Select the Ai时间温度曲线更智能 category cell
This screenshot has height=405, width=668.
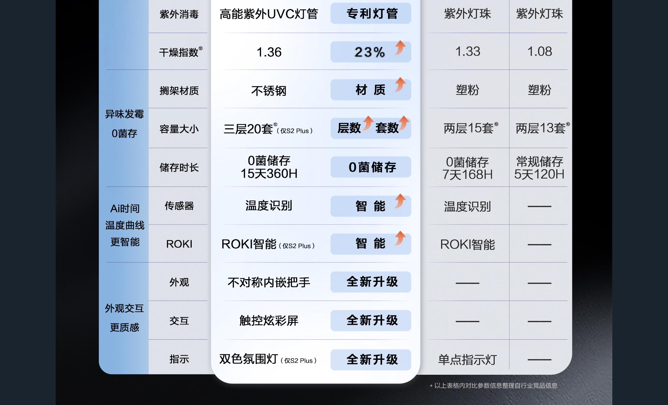(125, 225)
